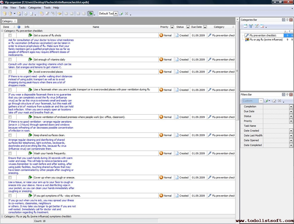This screenshot has width=294, height=224.
Task: Mark 'Wash your hands frequently.' as done
Action: (10, 153)
